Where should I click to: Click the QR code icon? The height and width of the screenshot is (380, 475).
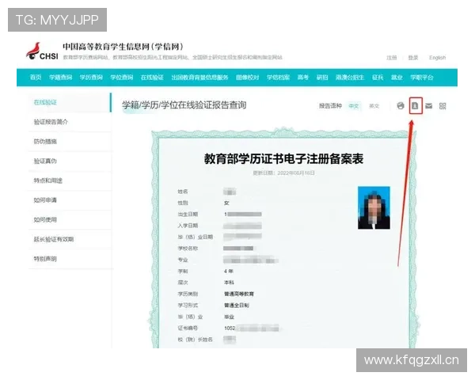tap(443, 106)
